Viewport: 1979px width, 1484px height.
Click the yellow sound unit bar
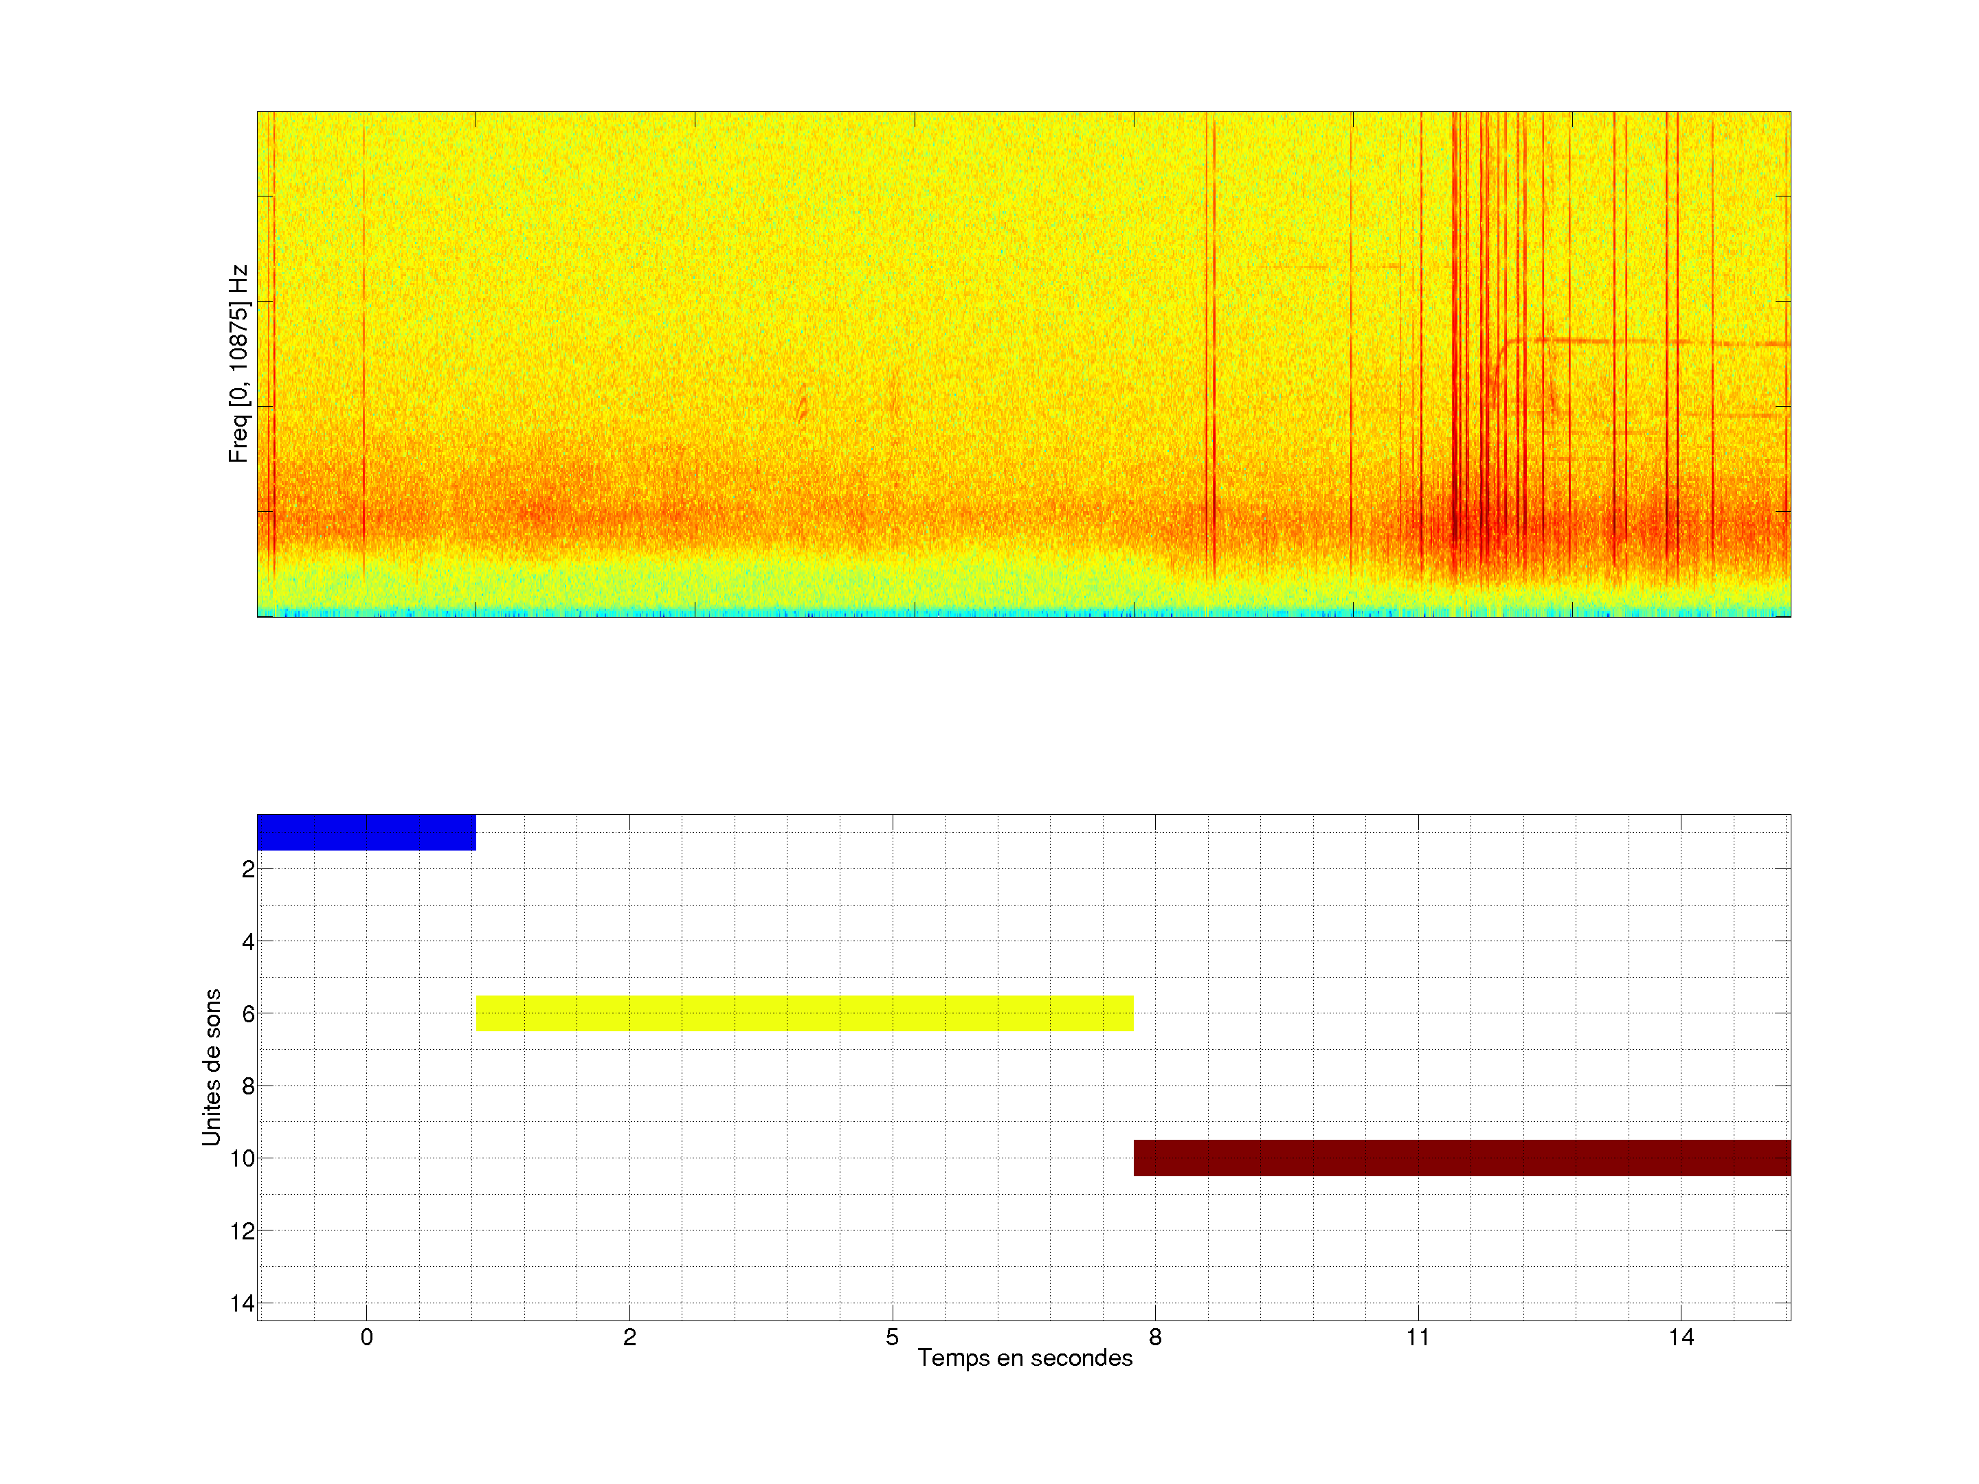(804, 1013)
